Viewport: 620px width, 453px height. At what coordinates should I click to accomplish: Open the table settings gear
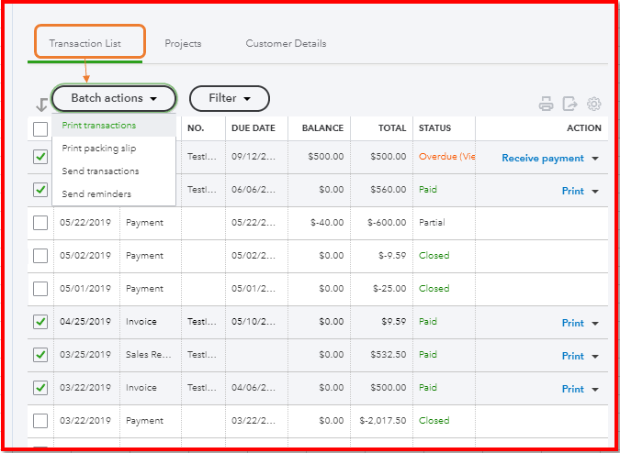[x=594, y=104]
